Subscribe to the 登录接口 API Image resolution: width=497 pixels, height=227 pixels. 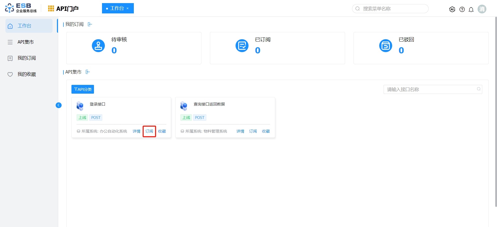point(149,131)
